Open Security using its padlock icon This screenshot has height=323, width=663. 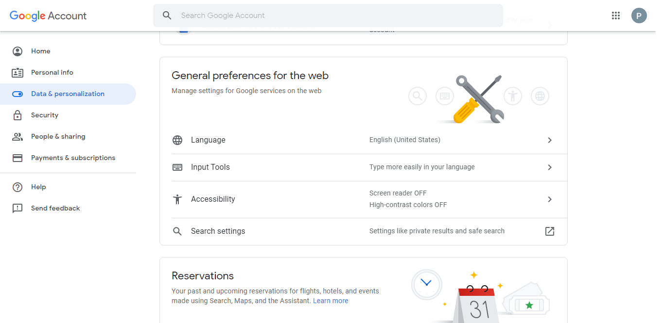point(17,115)
